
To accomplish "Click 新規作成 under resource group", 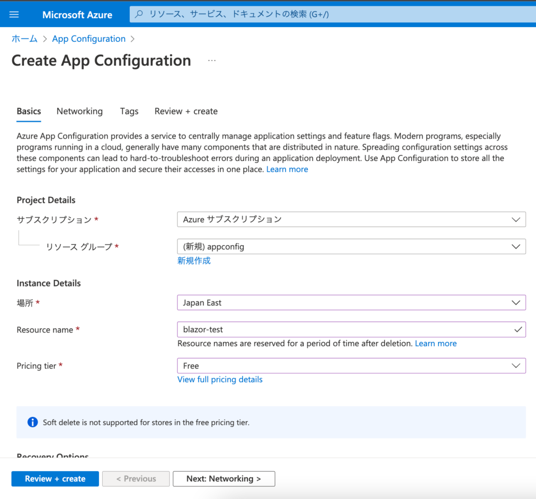I will [x=194, y=260].
